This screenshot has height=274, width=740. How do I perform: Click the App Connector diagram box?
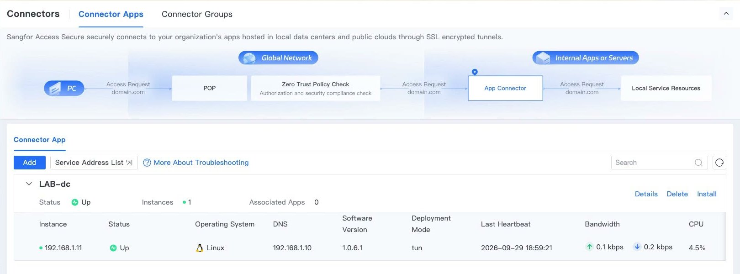505,88
